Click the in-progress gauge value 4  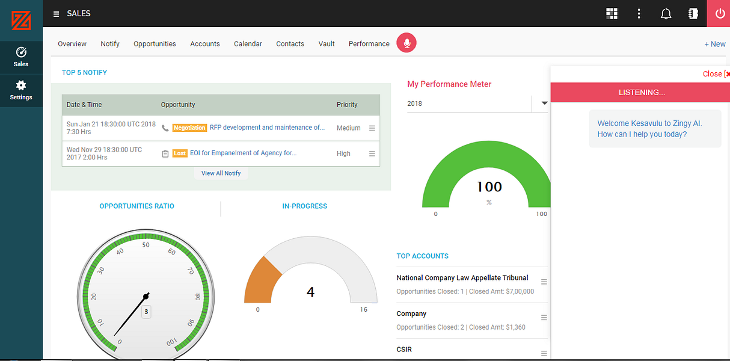point(310,292)
